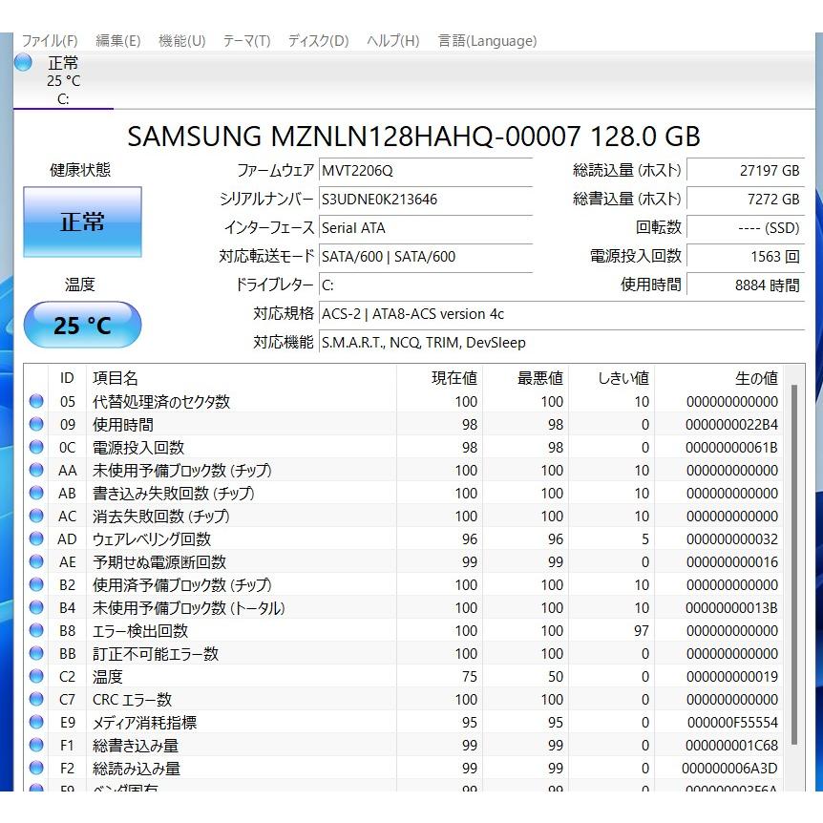Select the C: drive tab with 正常 status

(63, 80)
